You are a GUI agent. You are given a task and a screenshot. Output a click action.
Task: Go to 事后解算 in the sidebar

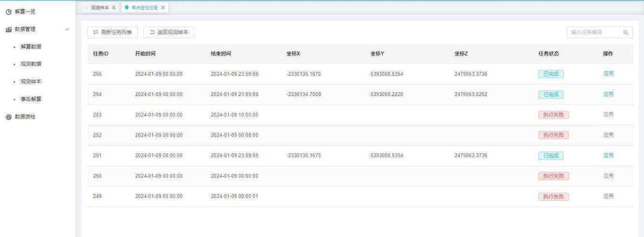point(30,99)
